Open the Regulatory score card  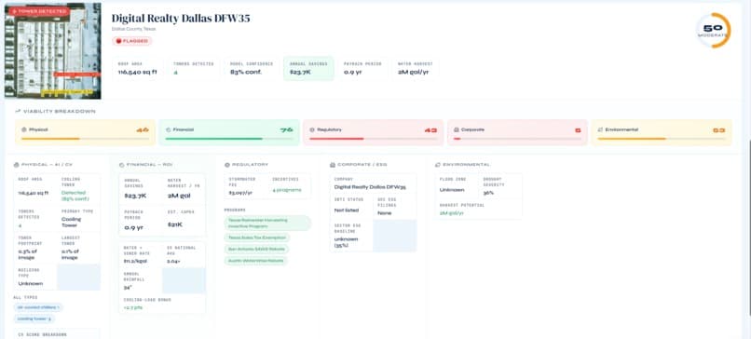tap(373, 132)
